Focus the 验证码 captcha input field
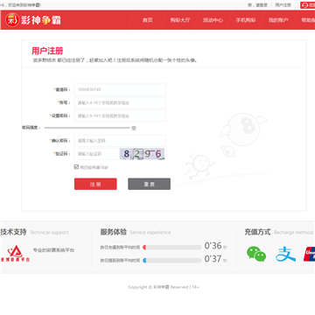Image resolution: width=315 pixels, height=315 pixels. click(97, 154)
